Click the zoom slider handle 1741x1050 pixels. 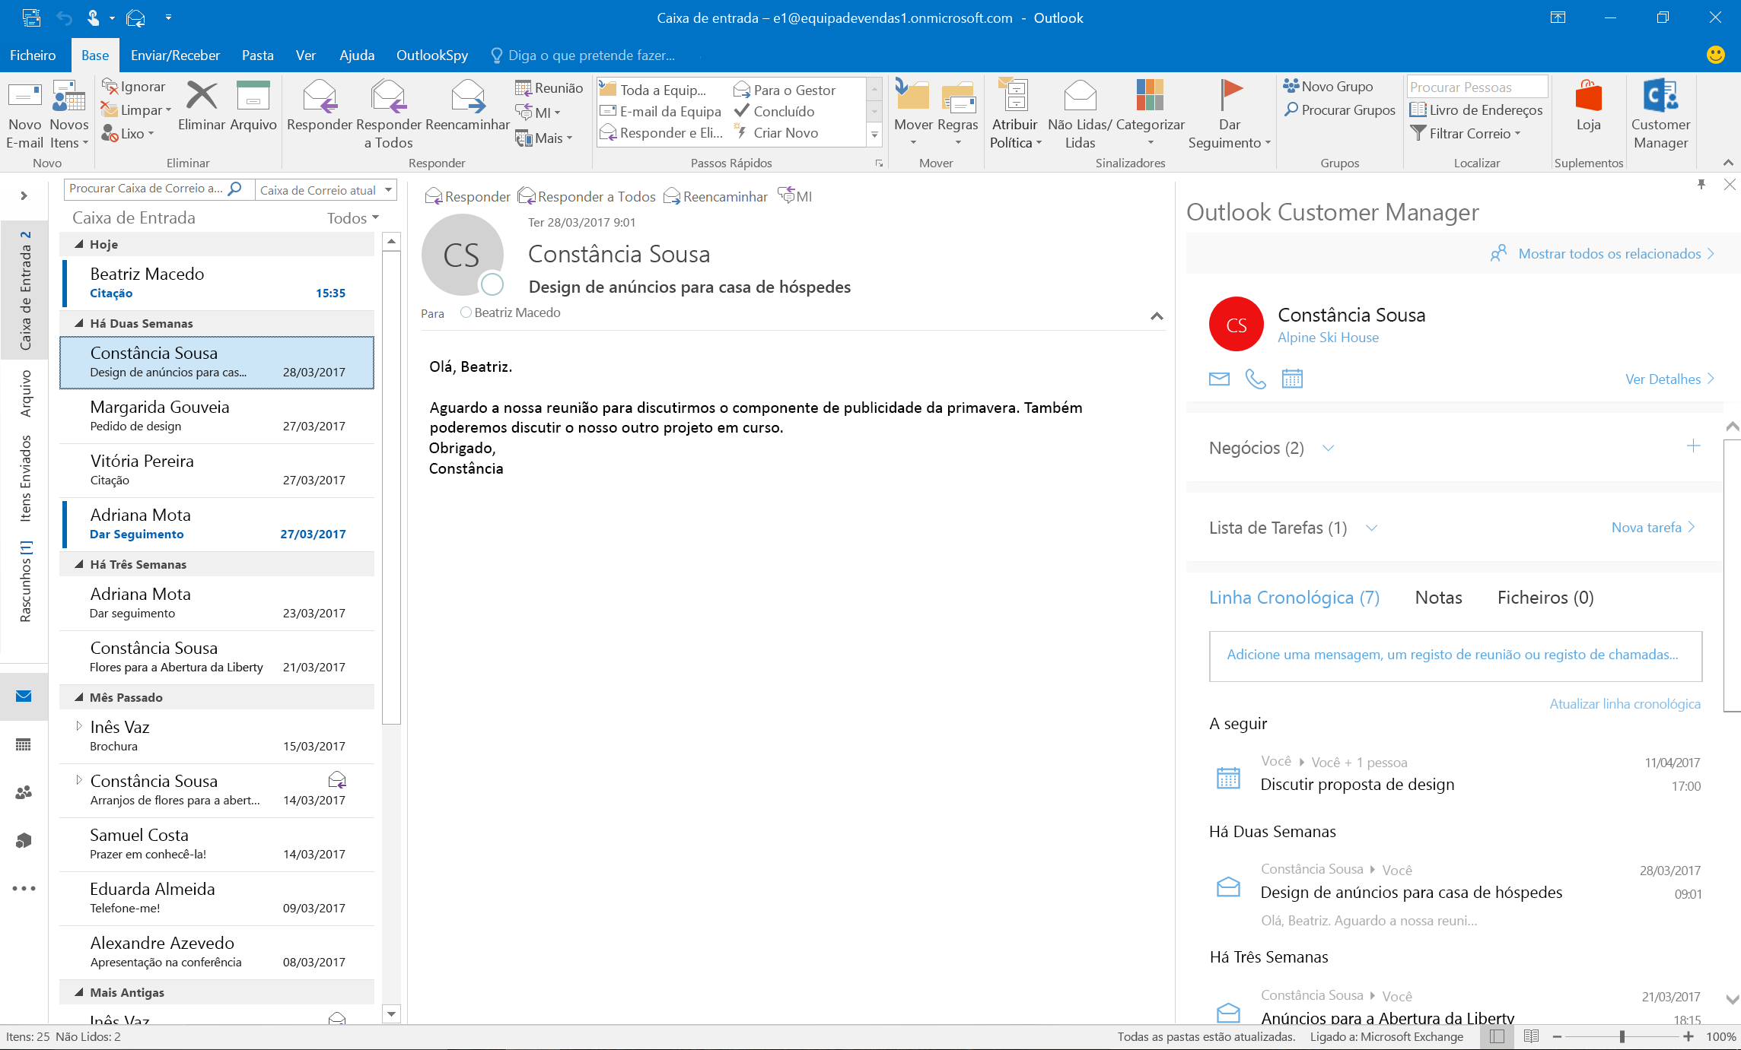click(1622, 1036)
